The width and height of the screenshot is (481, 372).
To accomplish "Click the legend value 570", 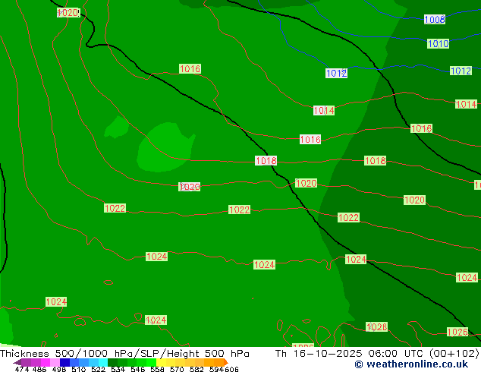I will (x=177, y=369).
